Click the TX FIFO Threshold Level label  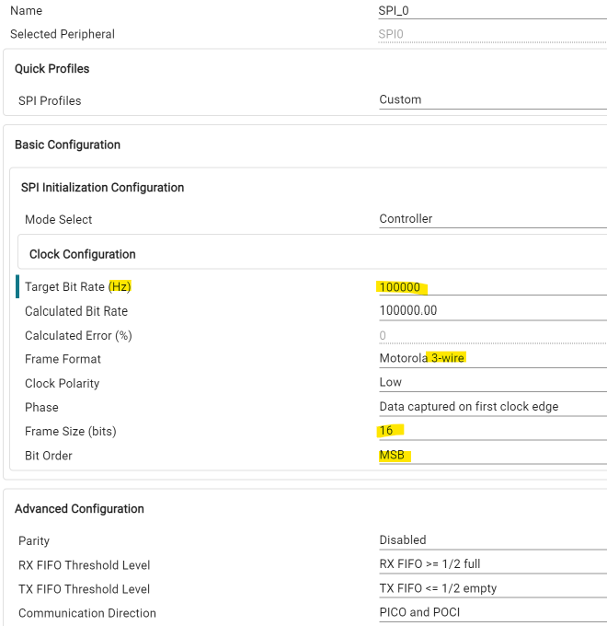[84, 589]
